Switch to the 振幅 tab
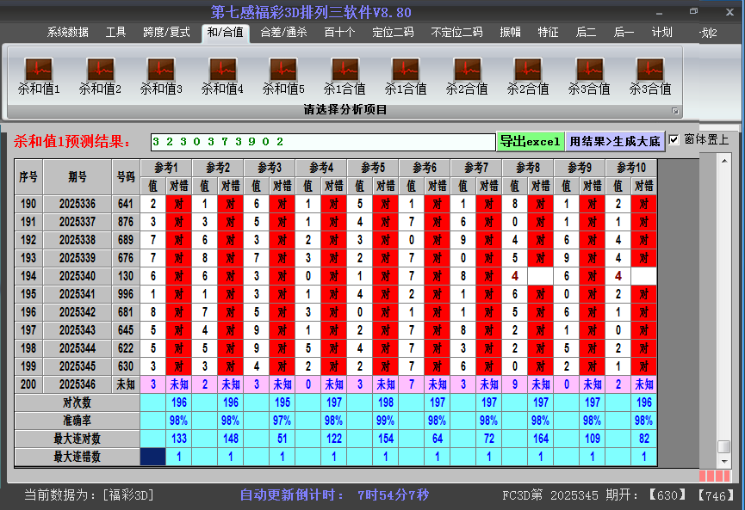Image resolution: width=745 pixels, height=510 pixels. (511, 33)
